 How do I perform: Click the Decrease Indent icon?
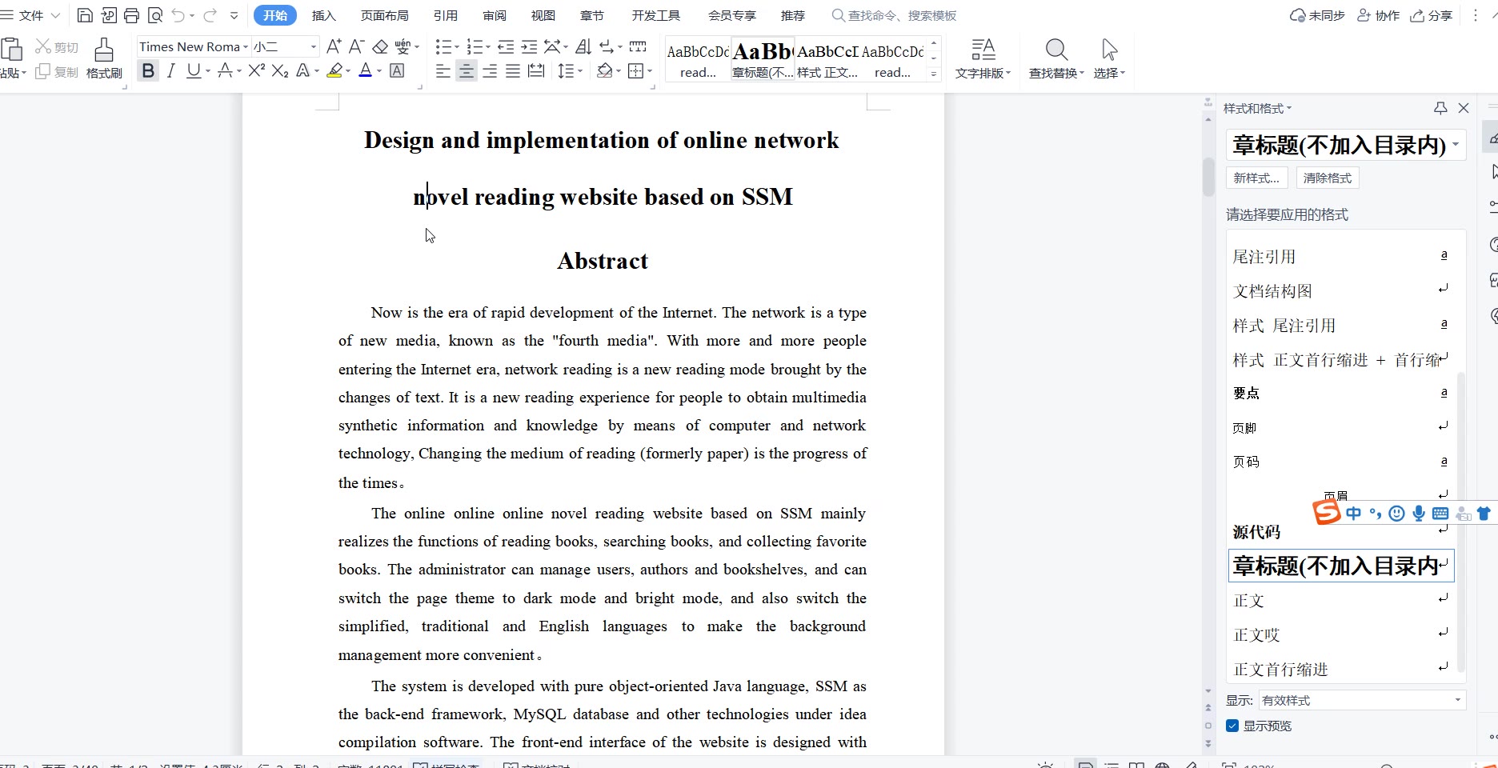click(x=506, y=47)
